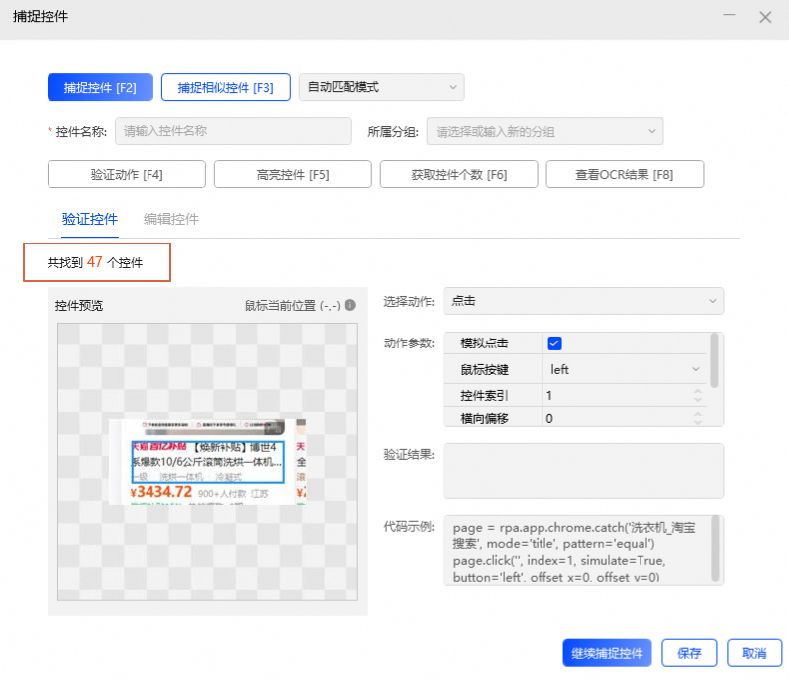Image resolution: width=789 pixels, height=681 pixels.
Task: Click the 捕捉相似控件 [F3] button
Action: click(226, 87)
